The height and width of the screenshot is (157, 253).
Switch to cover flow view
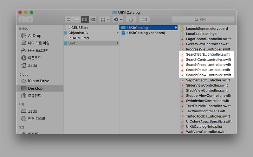click(92, 20)
